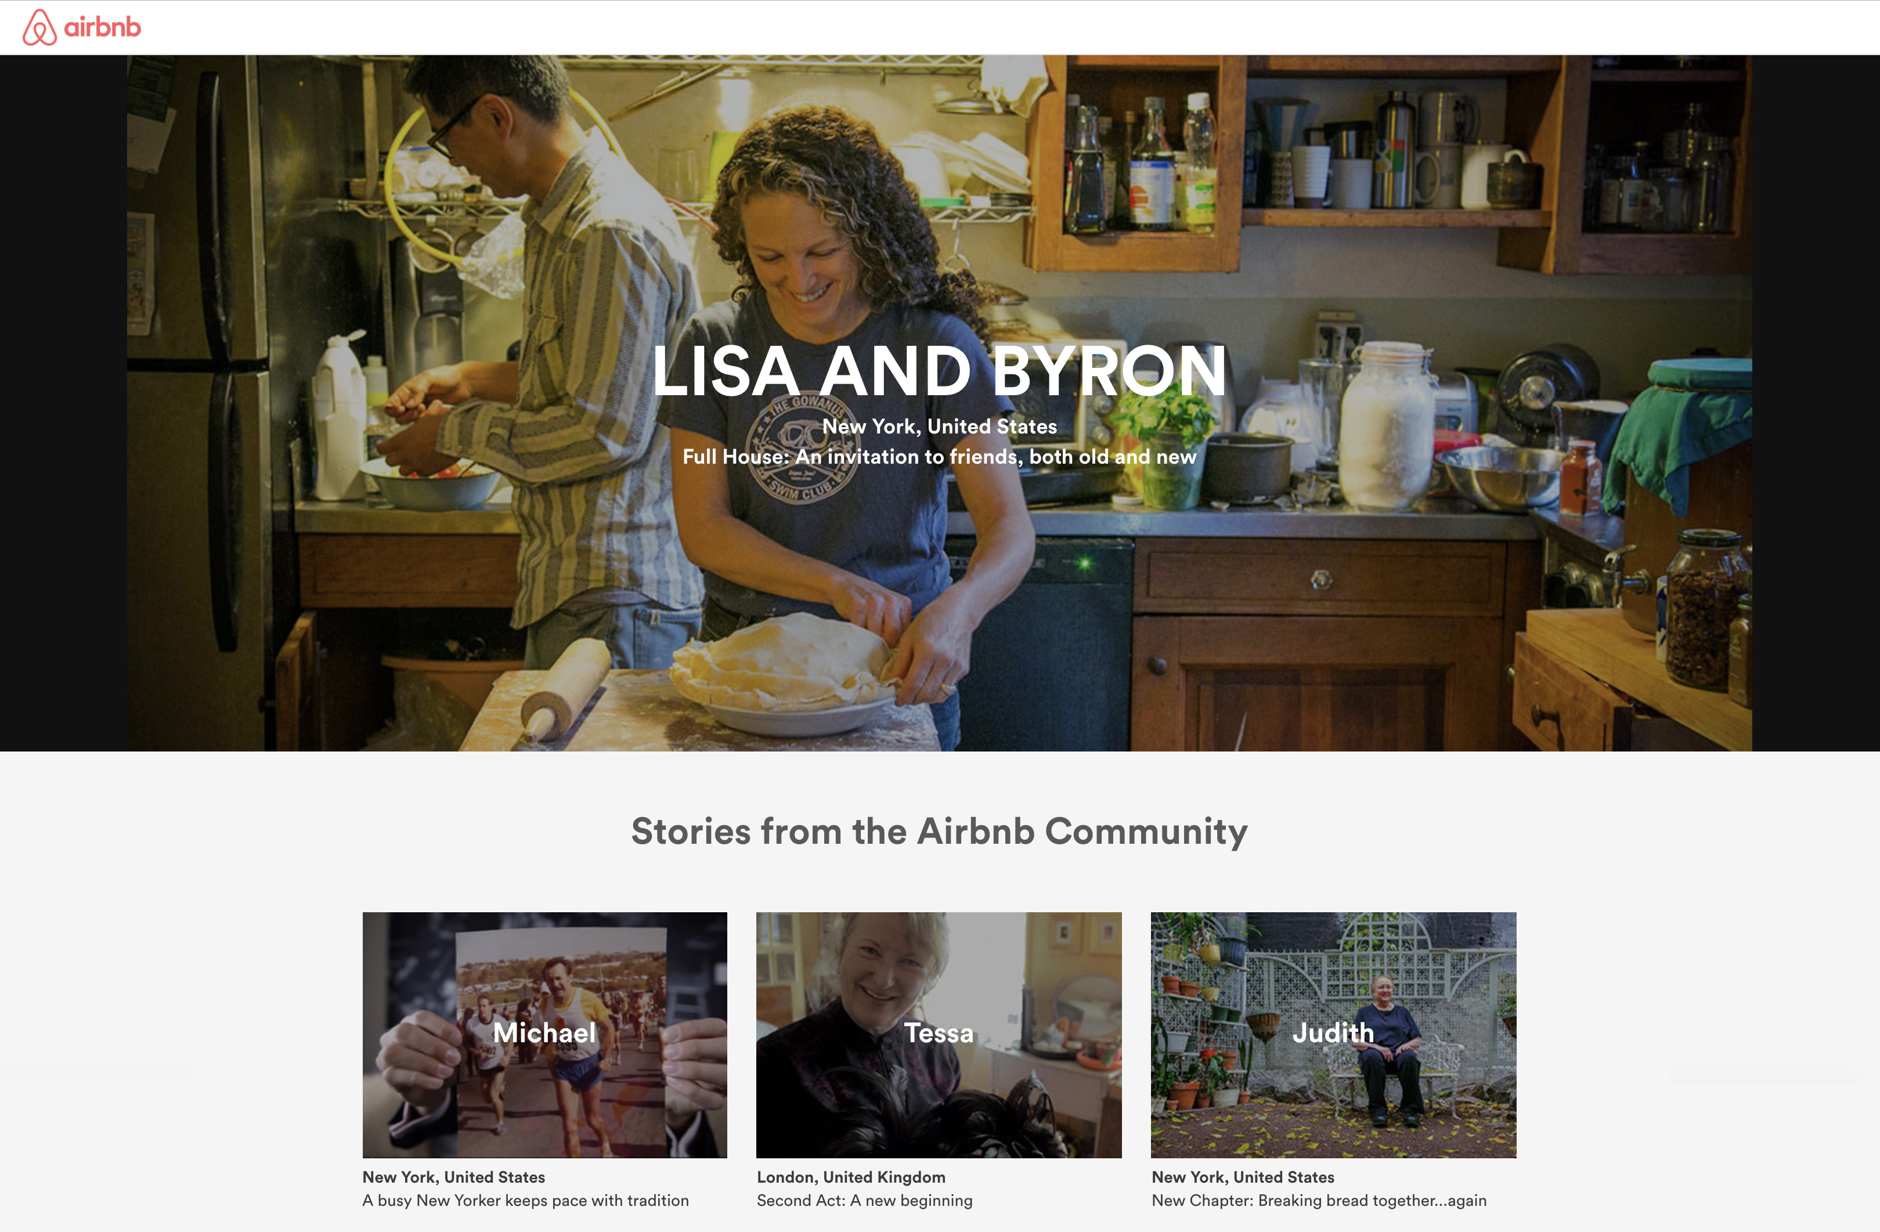Open the Michael story thumbnail
Image resolution: width=1880 pixels, height=1232 pixels.
544,1035
